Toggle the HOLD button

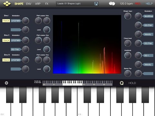click(132, 83)
